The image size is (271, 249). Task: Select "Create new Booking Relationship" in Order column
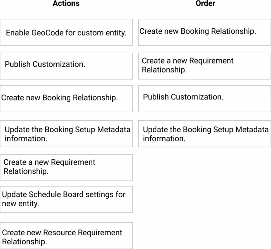pos(204,31)
